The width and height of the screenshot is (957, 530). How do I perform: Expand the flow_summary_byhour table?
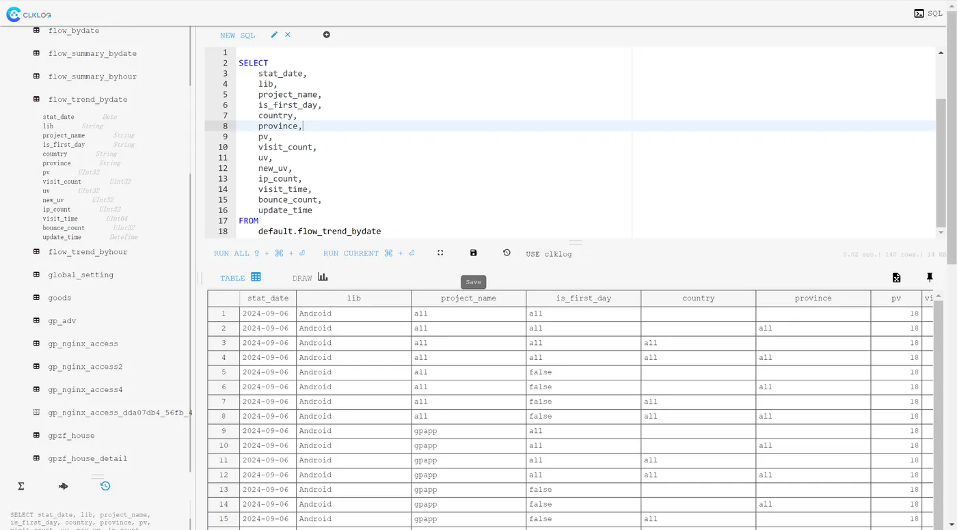[x=92, y=76]
